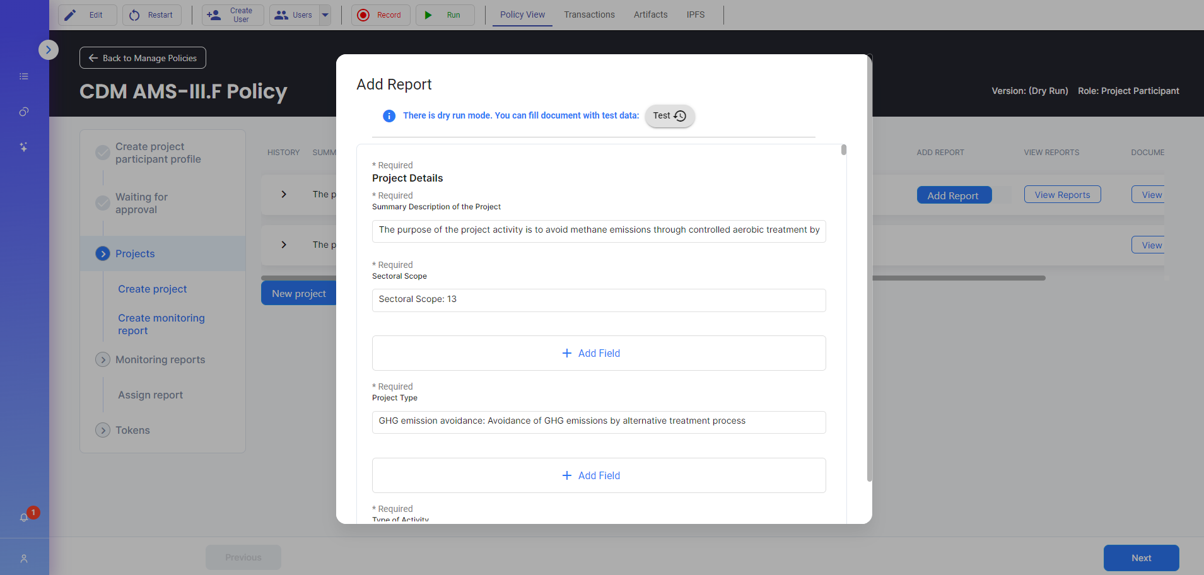Open notifications bell with red badge

click(x=24, y=517)
